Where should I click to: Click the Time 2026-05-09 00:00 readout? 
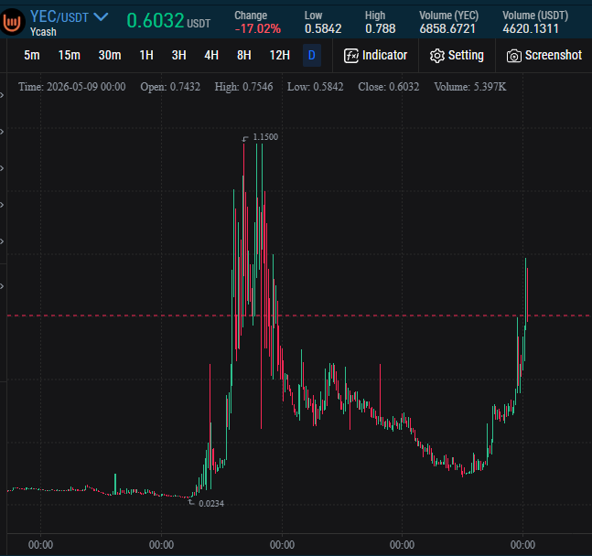pyautogui.click(x=71, y=87)
